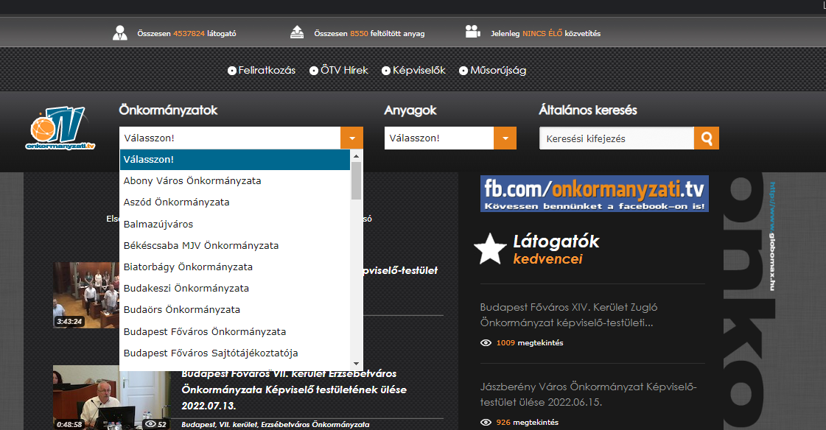Click the Anyagok Válasszon! select field

coord(450,138)
